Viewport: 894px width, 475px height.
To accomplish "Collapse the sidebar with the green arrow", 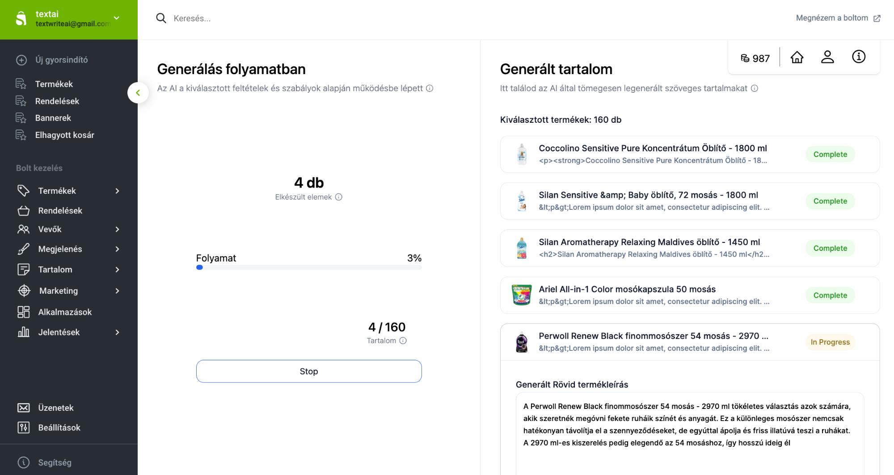I will (x=138, y=93).
